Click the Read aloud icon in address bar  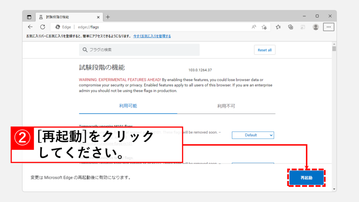pyautogui.click(x=254, y=27)
